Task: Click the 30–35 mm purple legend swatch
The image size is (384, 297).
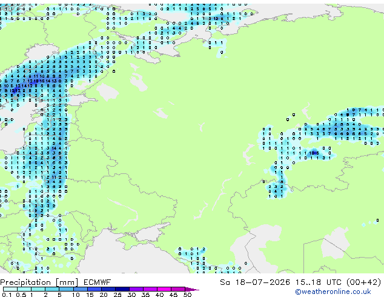Action: 136,289
